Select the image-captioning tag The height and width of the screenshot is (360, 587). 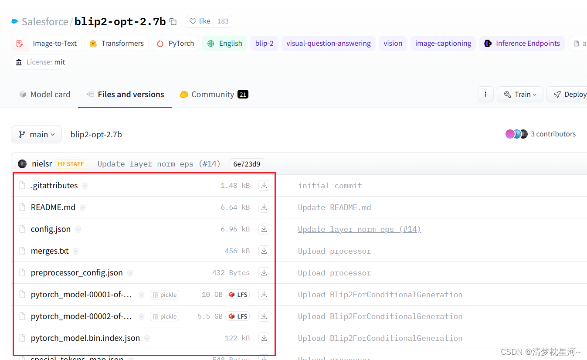443,43
